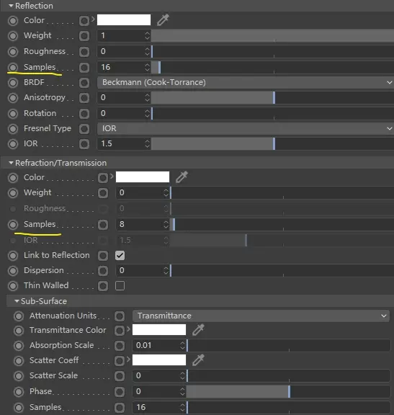This screenshot has height=415, width=394.
Task: Pick Refraction color with the eyedropper
Action: click(x=182, y=177)
